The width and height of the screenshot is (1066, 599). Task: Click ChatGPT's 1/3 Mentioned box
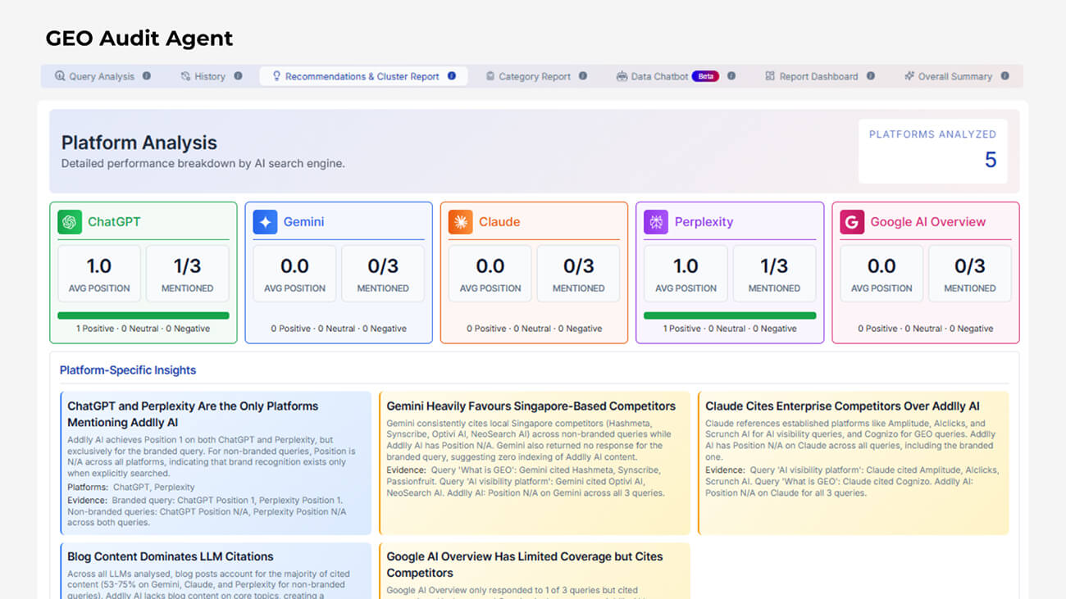coord(187,274)
